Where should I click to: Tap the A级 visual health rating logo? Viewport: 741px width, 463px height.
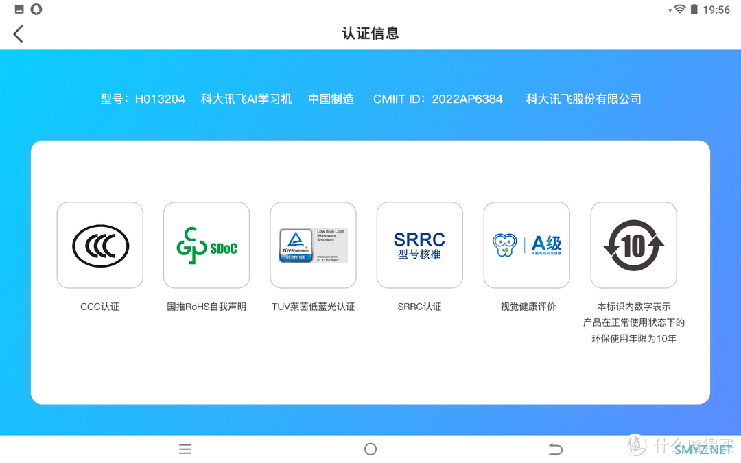(x=526, y=245)
